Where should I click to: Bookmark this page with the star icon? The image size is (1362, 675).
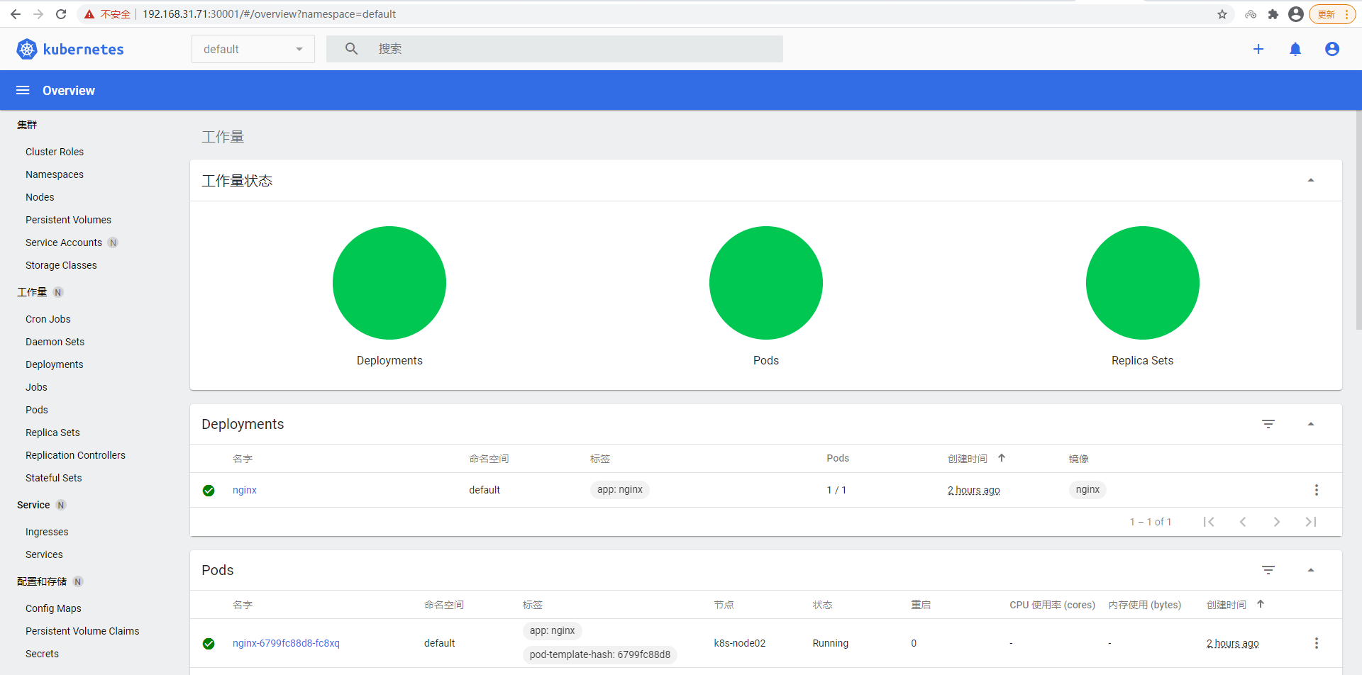pos(1222,14)
